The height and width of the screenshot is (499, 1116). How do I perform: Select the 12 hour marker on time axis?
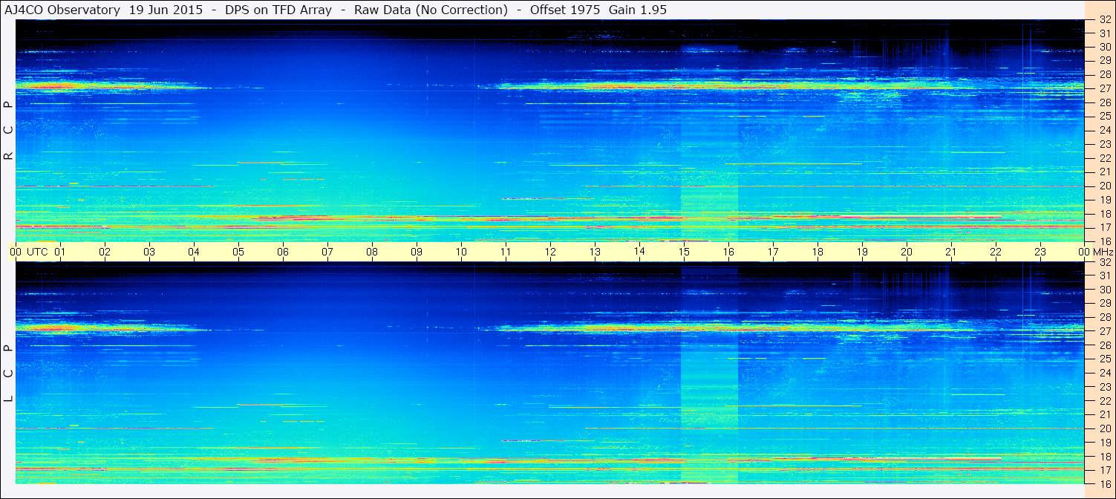(550, 252)
